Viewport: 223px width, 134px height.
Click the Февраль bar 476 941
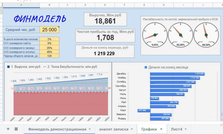pyautogui.click(x=161, y=114)
